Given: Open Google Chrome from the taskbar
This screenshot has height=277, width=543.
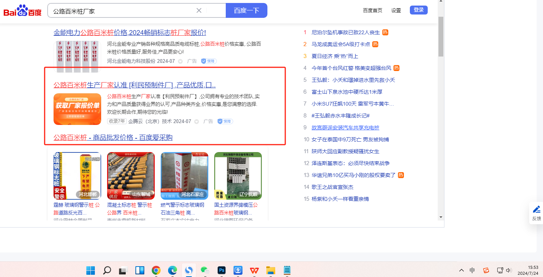Looking at the screenshot, I should point(156,270).
